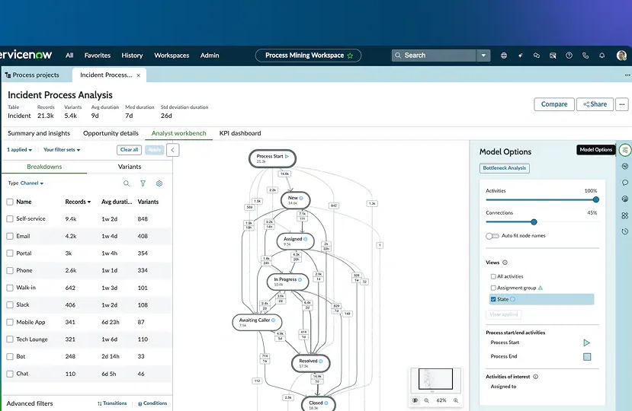Viewport: 632px width, 411px height.
Task: Click the four-squares icon in right sidebar
Action: coord(625,215)
